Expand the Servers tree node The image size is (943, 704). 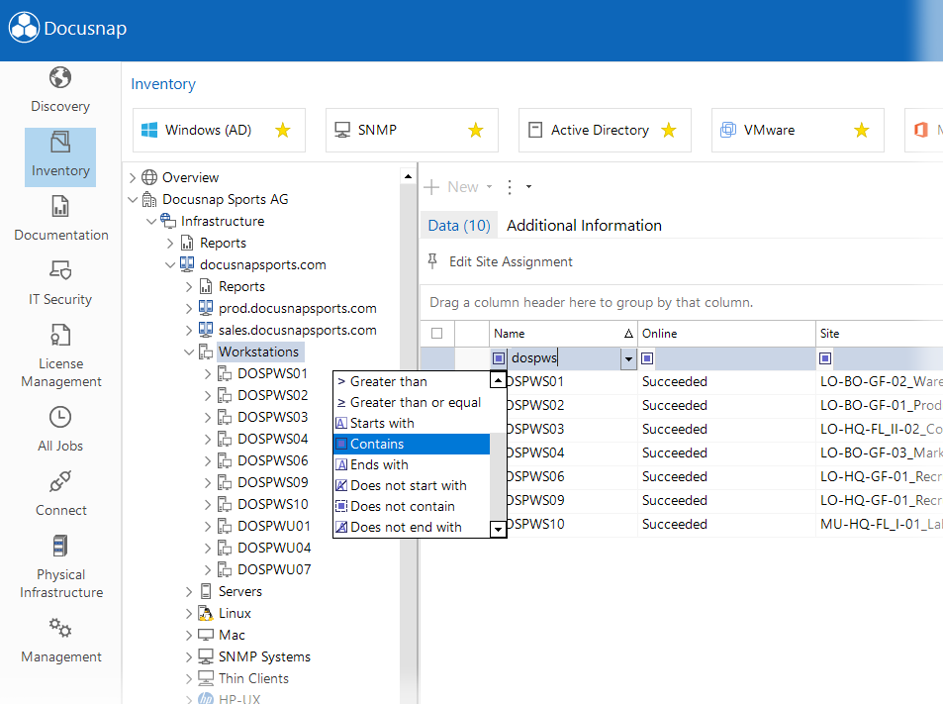(189, 591)
